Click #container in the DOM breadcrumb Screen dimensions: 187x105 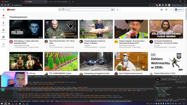click(x=42, y=101)
